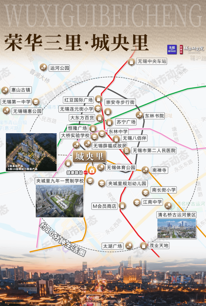Select the shopping bag icon beside M会员商店
206x306 pixels.
[x=122, y=205]
